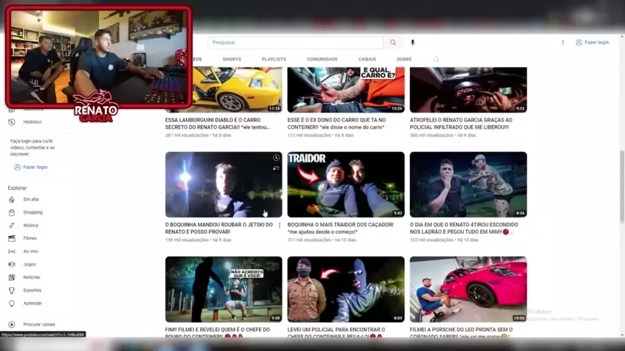
Task: Open the Música category icon
Action: [x=12, y=225]
